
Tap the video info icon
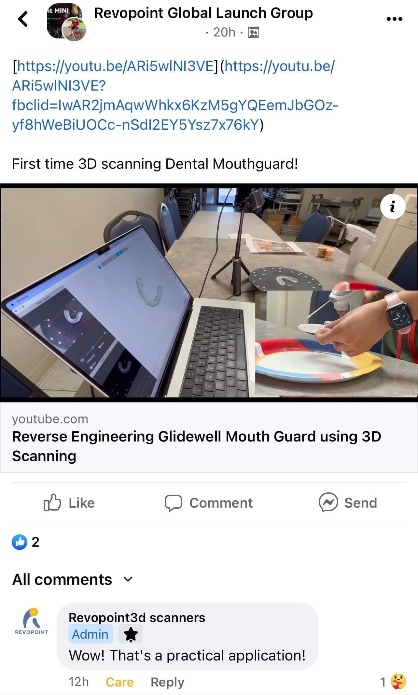coord(393,207)
